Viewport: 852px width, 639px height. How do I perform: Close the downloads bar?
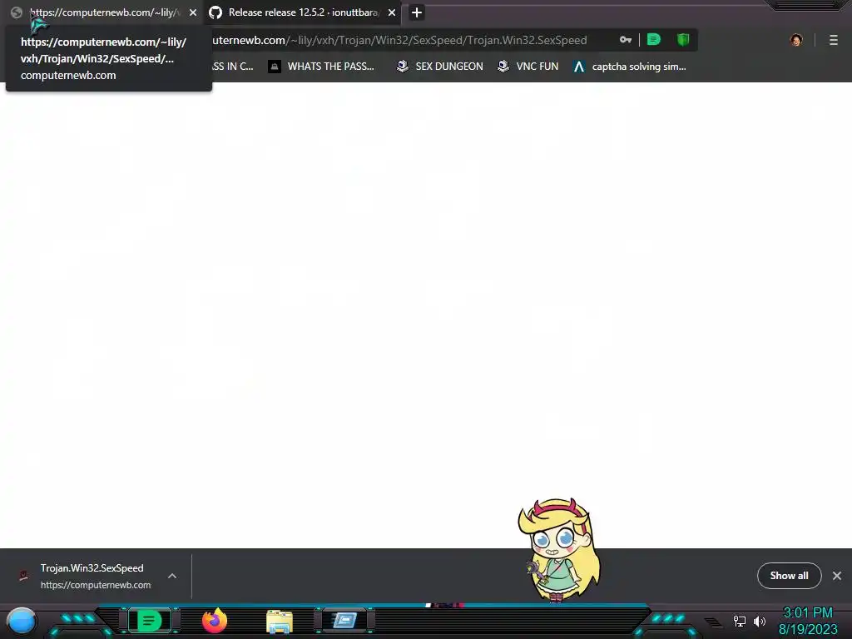click(837, 576)
